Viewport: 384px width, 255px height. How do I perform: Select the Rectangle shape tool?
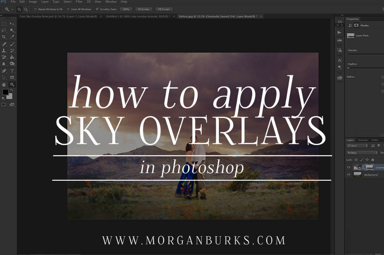pos(12,78)
